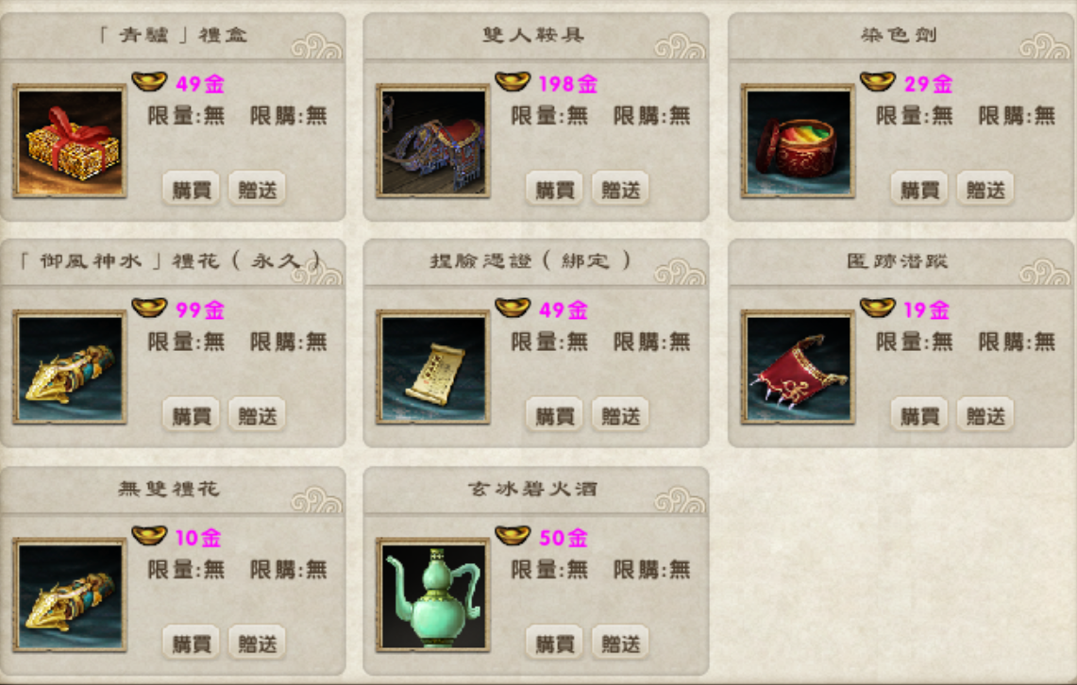Buy the 玄冰碧火酒 for 50金
The width and height of the screenshot is (1077, 685).
554,643
